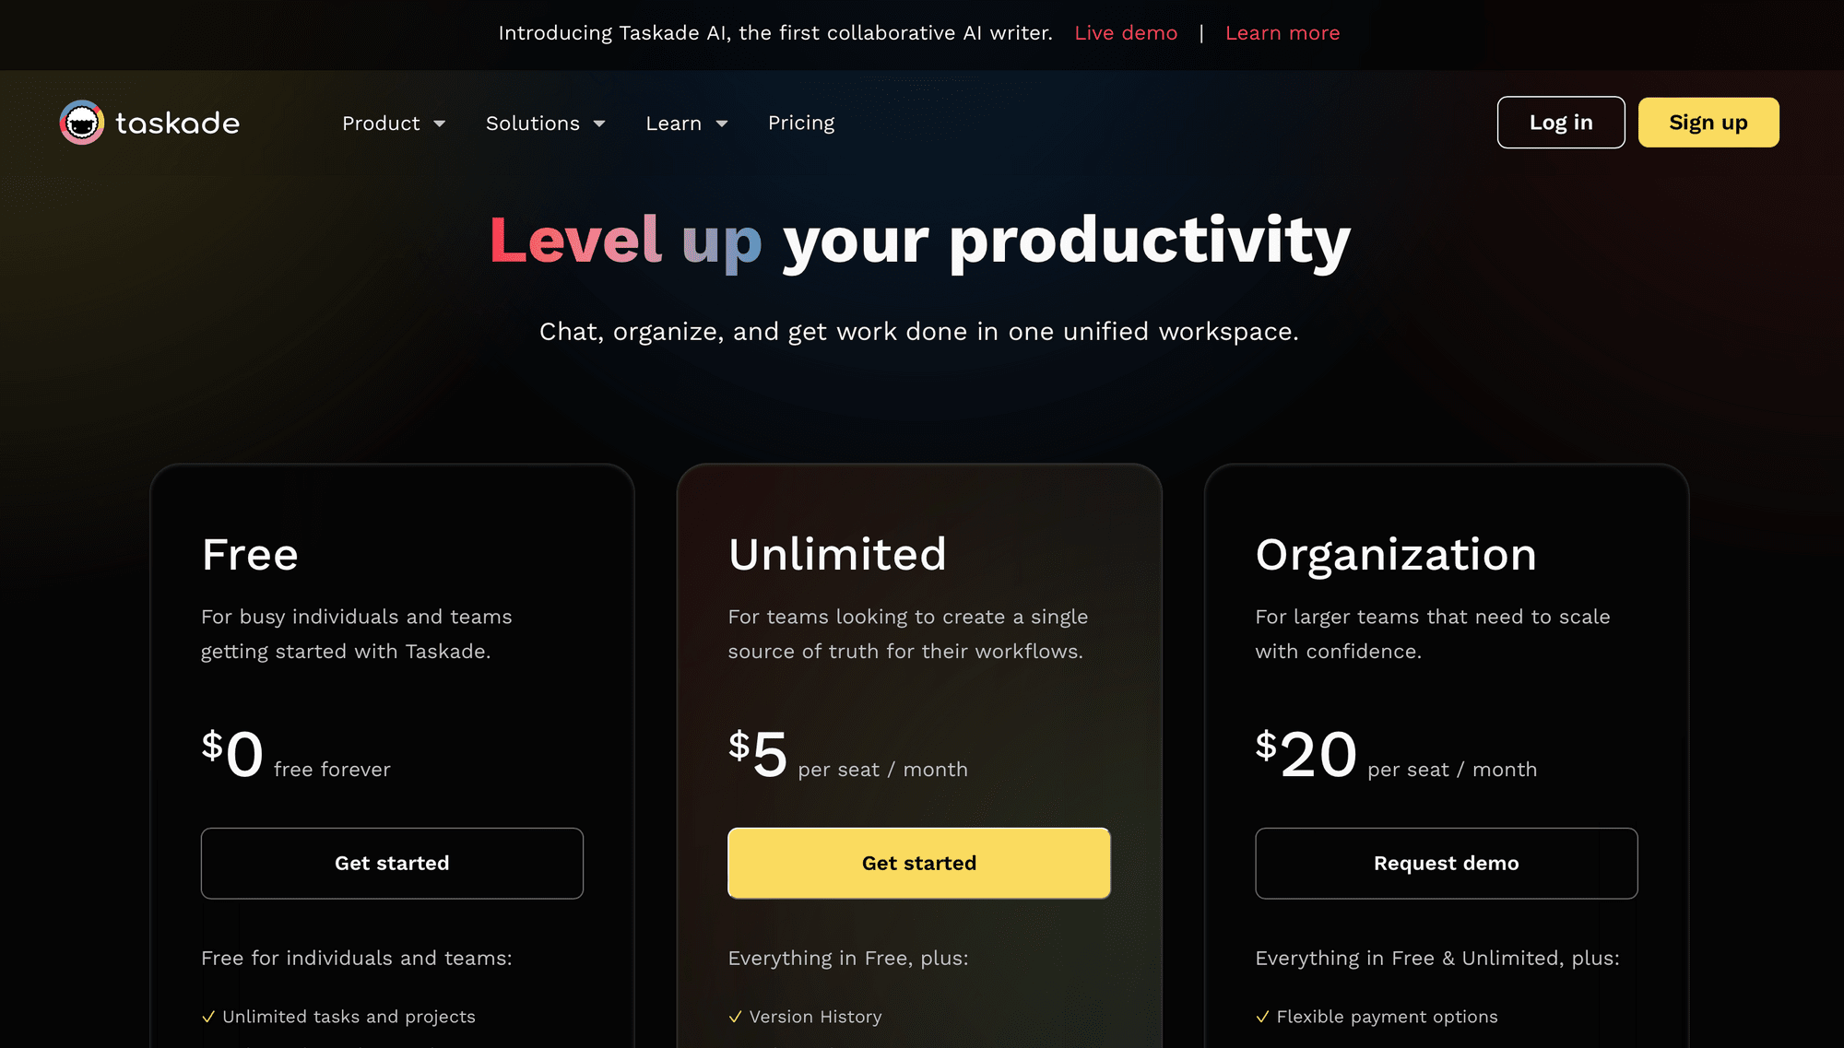Click the Organization Request demo button
Image resolution: width=1844 pixels, height=1048 pixels.
coord(1445,864)
